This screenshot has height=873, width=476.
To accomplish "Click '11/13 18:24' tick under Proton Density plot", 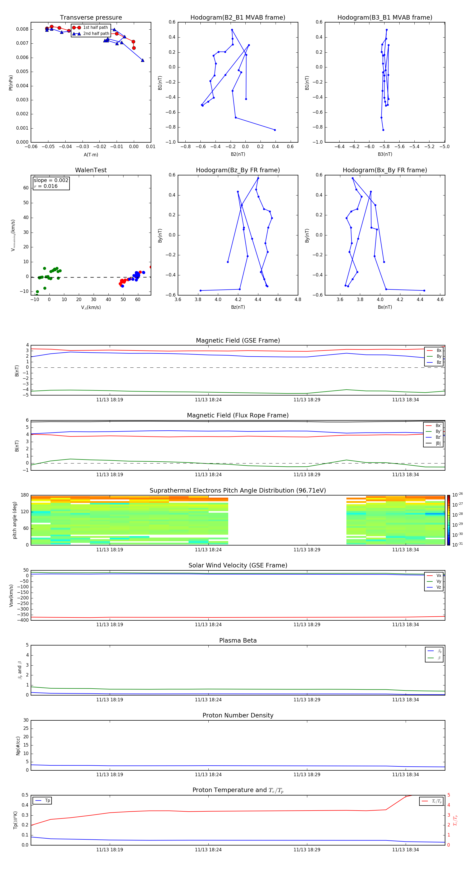I will (208, 775).
